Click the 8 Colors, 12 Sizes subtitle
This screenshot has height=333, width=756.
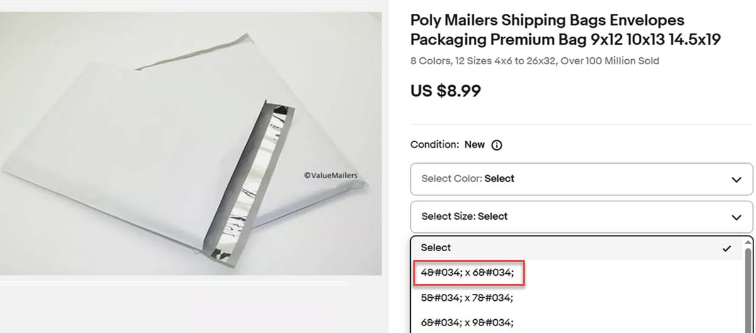coord(534,61)
